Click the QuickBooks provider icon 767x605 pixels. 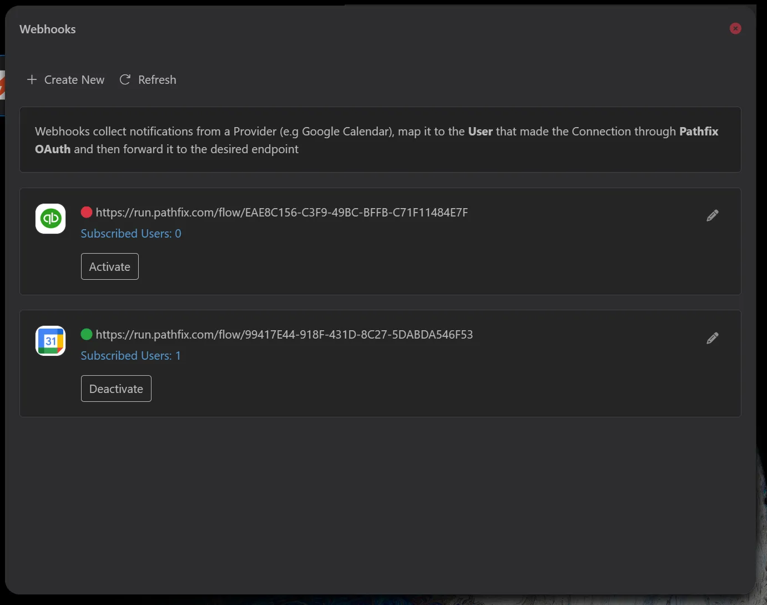point(51,219)
